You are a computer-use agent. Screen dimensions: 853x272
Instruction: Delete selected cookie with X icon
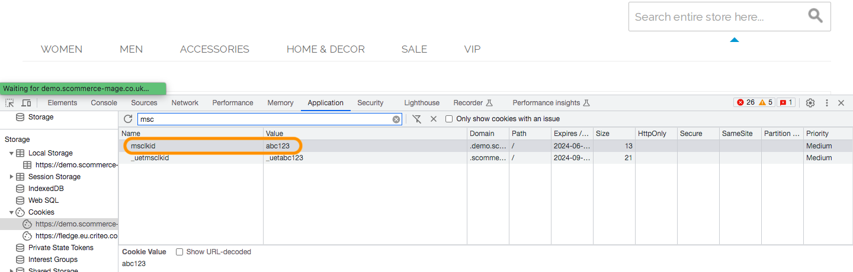[x=434, y=119]
